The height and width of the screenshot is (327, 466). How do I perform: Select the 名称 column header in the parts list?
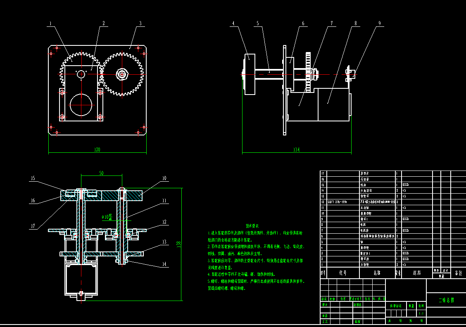tap(377, 272)
